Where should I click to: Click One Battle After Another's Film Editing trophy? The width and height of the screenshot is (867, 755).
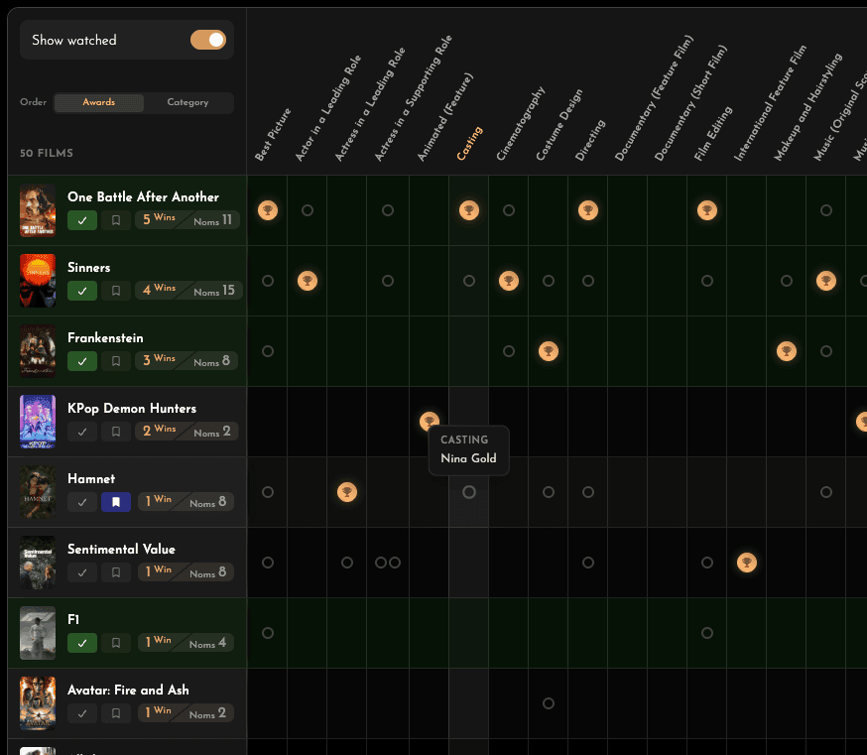coord(707,210)
